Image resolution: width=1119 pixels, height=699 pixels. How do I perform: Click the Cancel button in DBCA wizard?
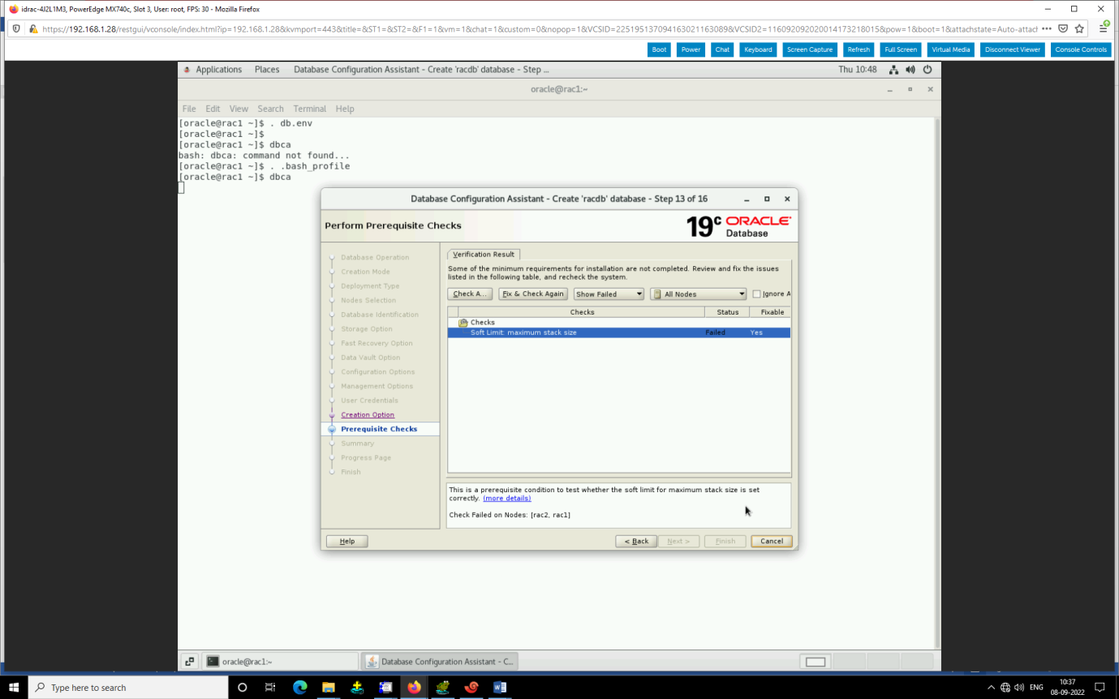(x=772, y=541)
